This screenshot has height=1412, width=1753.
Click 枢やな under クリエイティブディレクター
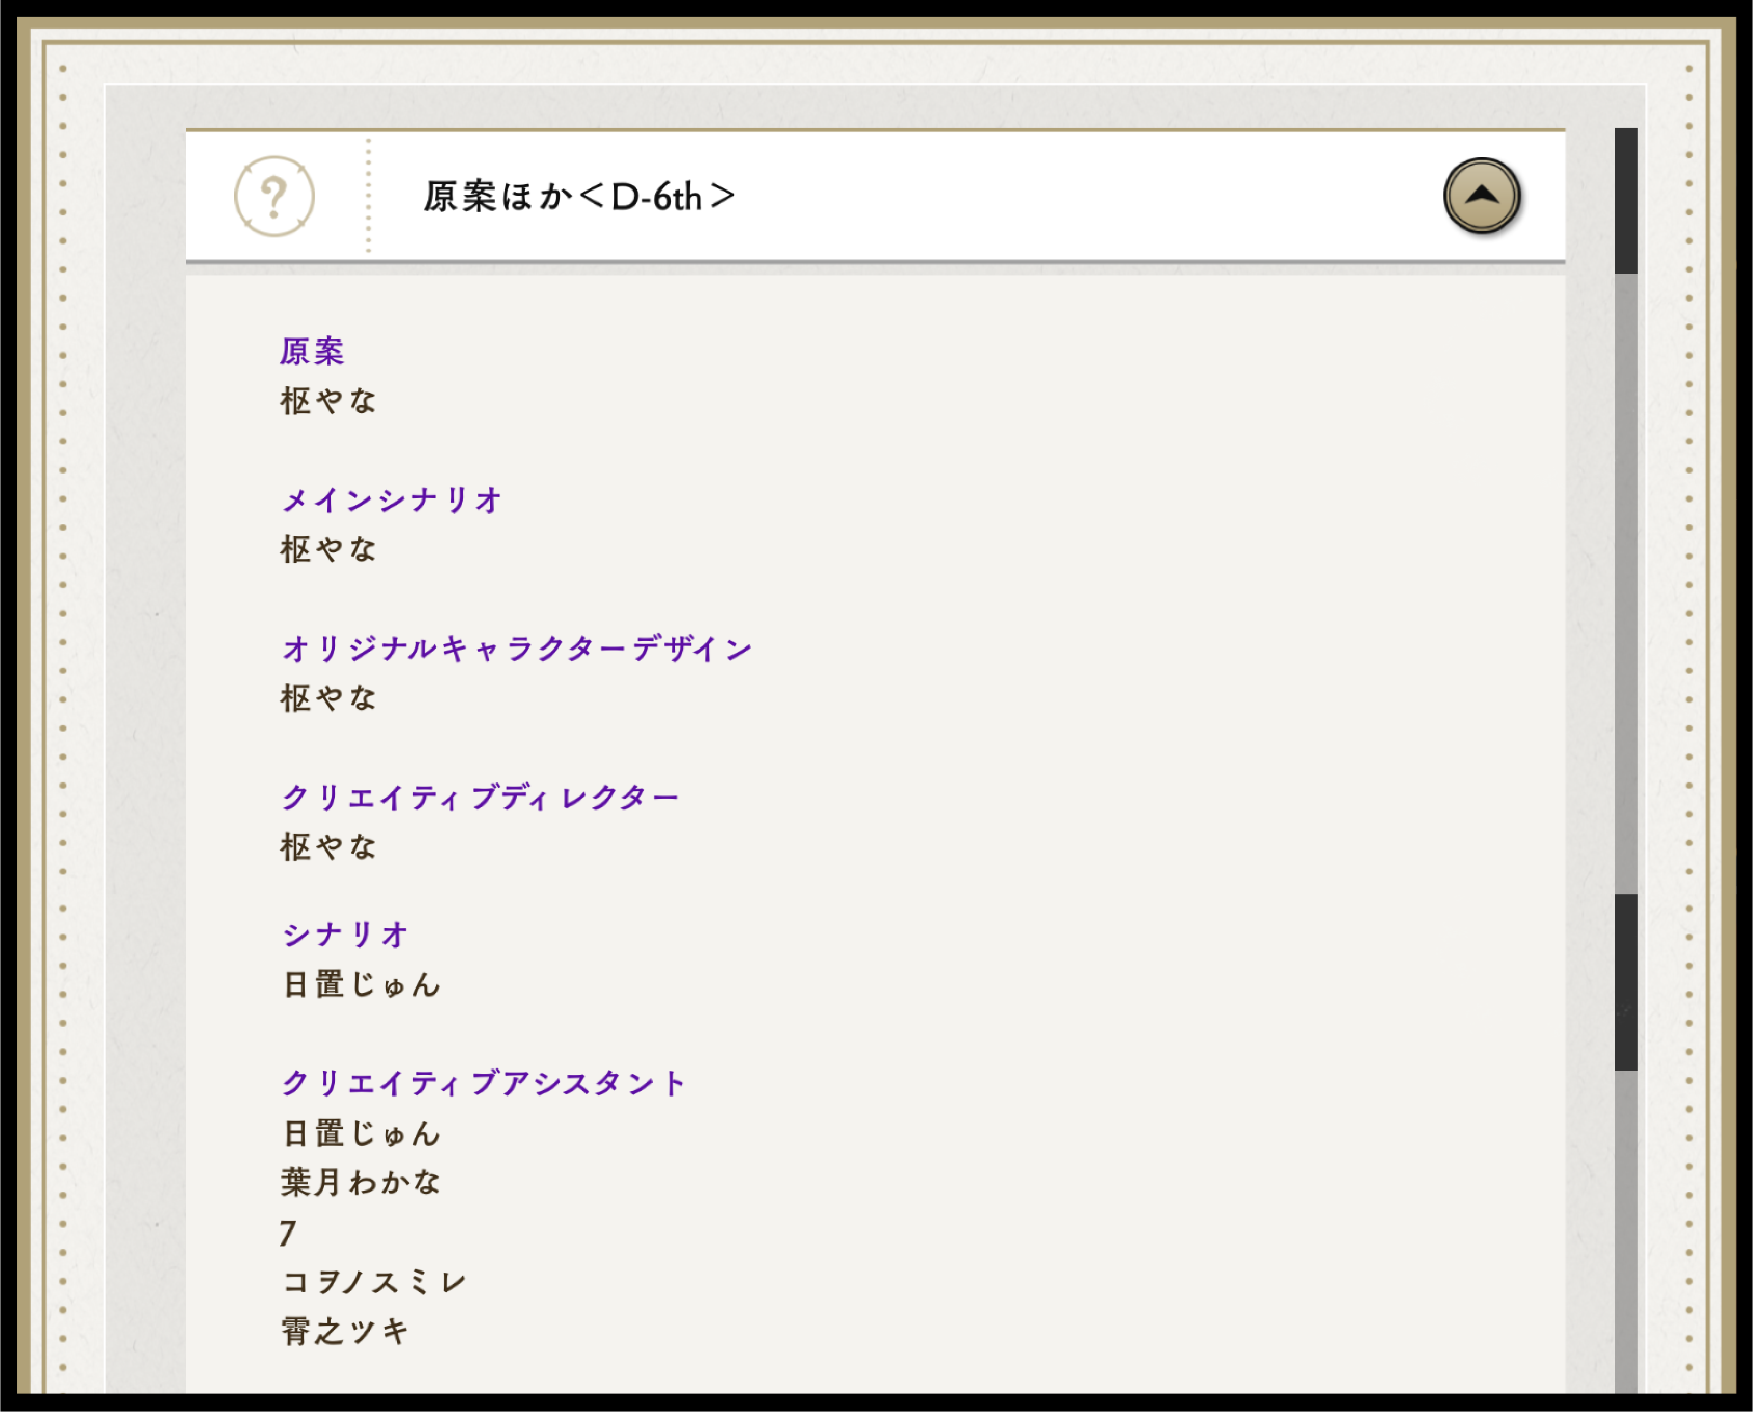coord(329,848)
